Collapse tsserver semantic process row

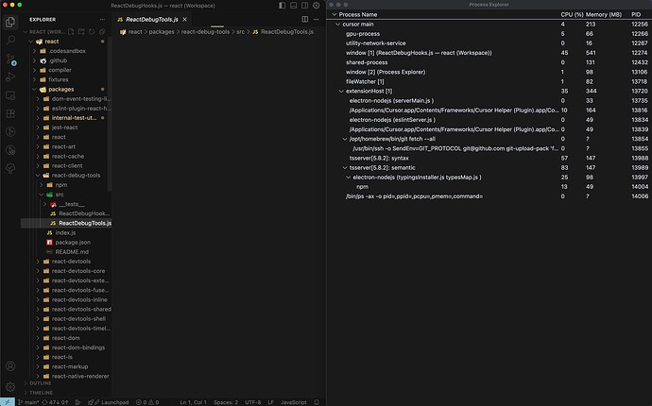pyautogui.click(x=344, y=167)
